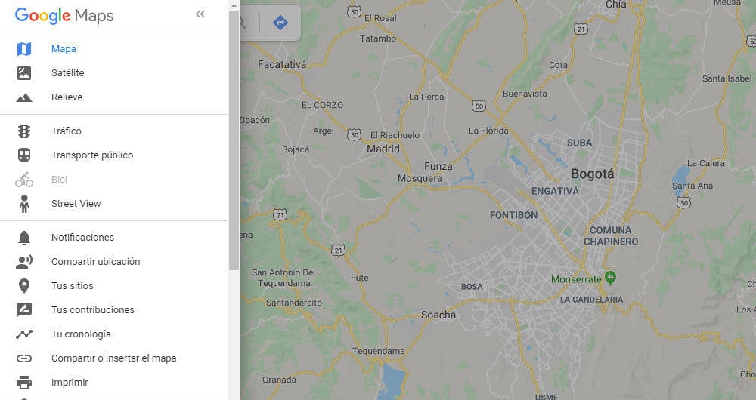Open Tus sitios pin icon
The width and height of the screenshot is (756, 400).
pos(23,286)
